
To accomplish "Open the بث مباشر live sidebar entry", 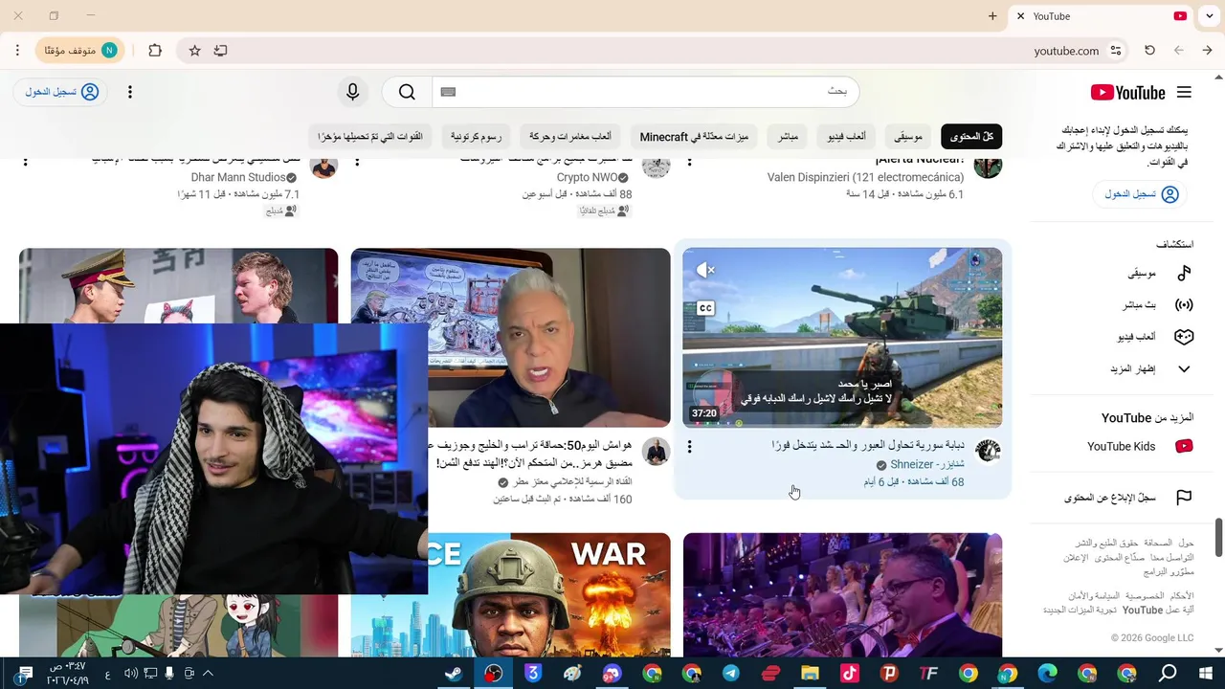I will tap(1160, 305).
